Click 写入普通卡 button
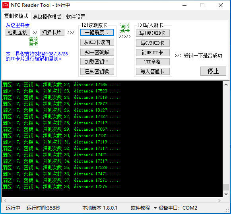The width and height of the screenshot is (231, 214). coord(153,71)
